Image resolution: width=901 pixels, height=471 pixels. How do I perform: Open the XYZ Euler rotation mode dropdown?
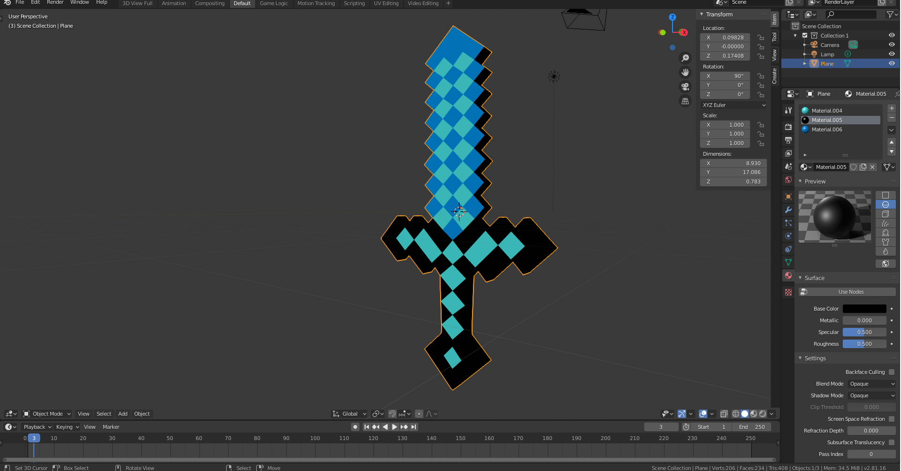(733, 105)
